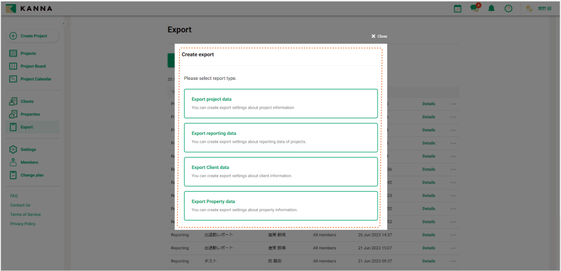Go to Project Calendar in sidebar

pyautogui.click(x=36, y=79)
